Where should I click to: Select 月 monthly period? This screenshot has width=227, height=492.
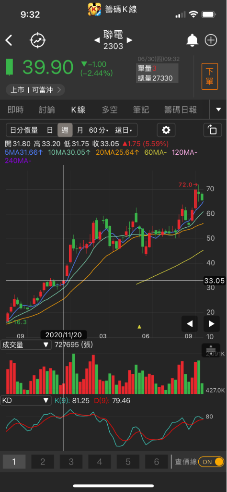[80, 130]
